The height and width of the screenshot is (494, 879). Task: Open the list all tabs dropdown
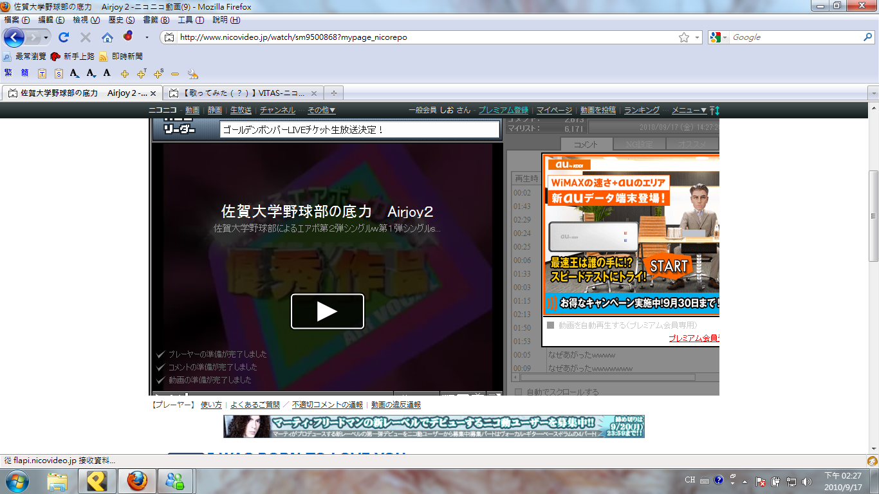tap(873, 93)
